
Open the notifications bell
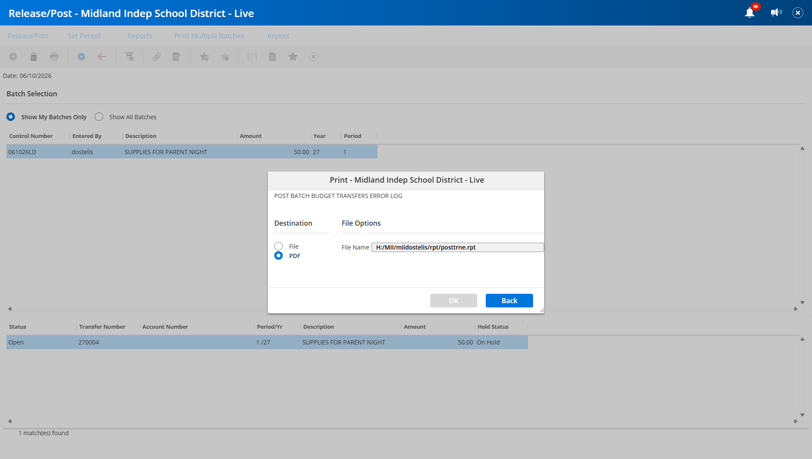[x=750, y=13]
